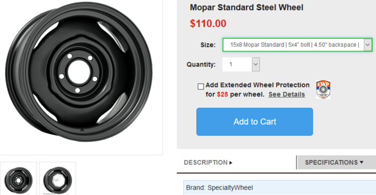The width and height of the screenshot is (376, 195).
Task: Click the arrow beside DESCRIPTION tab
Action: pos(230,163)
